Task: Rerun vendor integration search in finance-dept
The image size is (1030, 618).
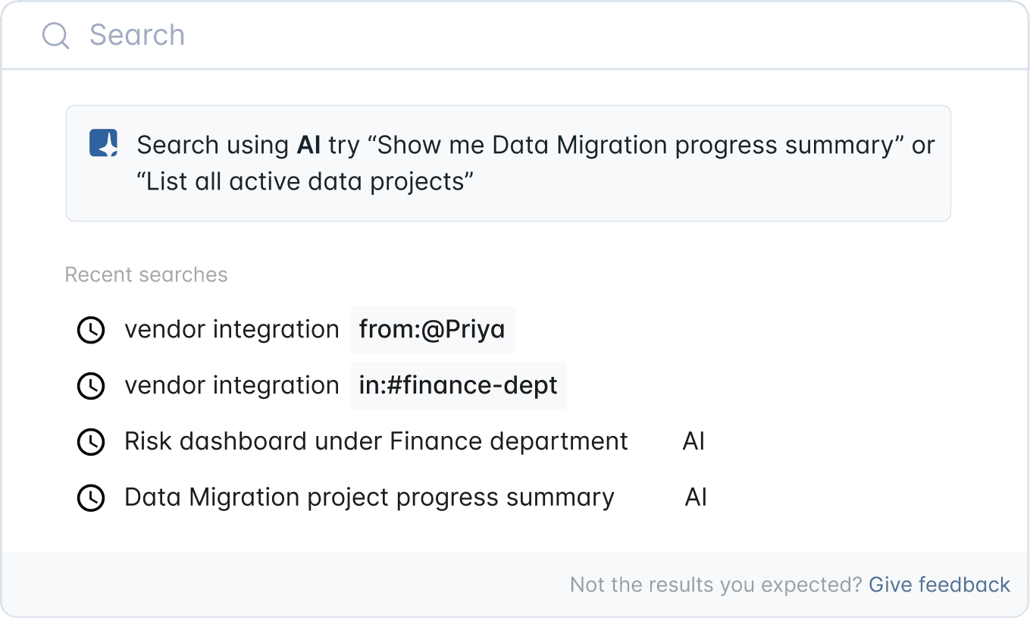Action: coord(232,386)
